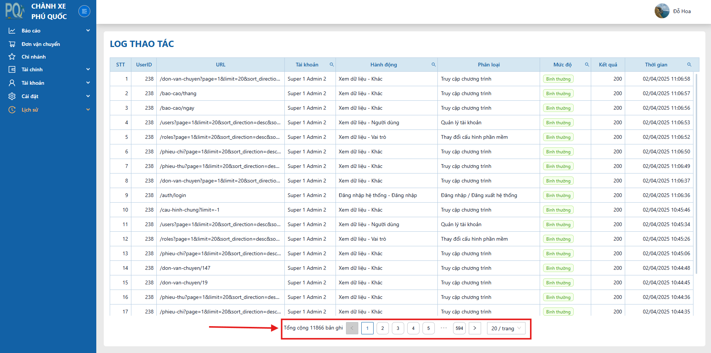Collapse sidebar with the menu toggle icon
The height and width of the screenshot is (353, 711).
[x=84, y=11]
